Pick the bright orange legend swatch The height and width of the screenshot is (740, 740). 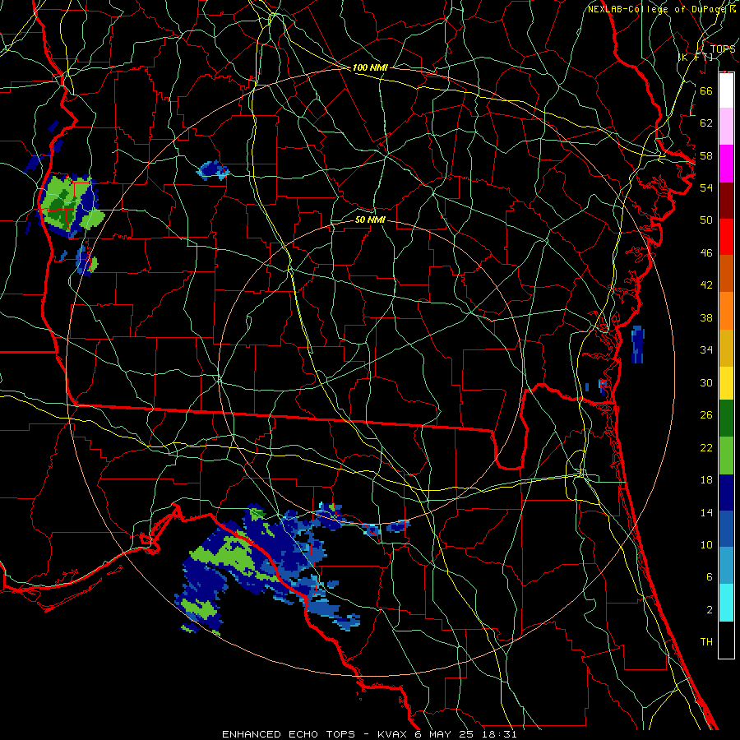point(726,310)
